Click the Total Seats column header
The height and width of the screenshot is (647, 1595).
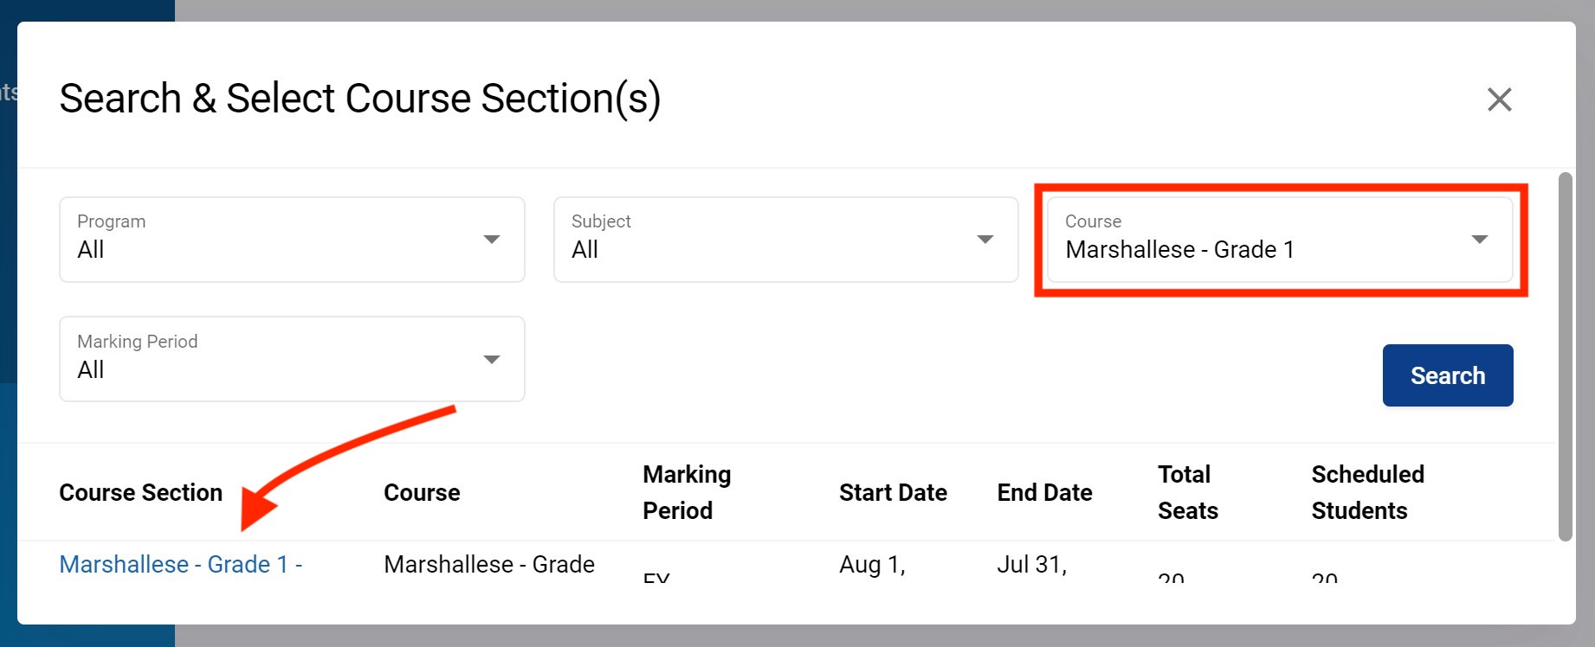(1187, 492)
